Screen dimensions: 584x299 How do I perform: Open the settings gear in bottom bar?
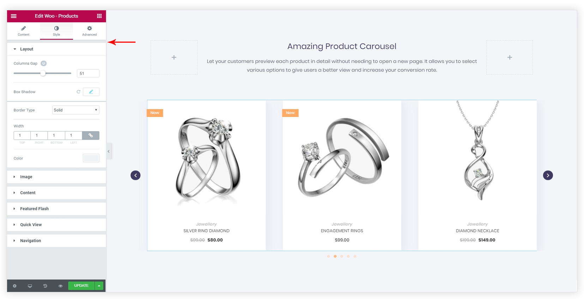pyautogui.click(x=15, y=286)
